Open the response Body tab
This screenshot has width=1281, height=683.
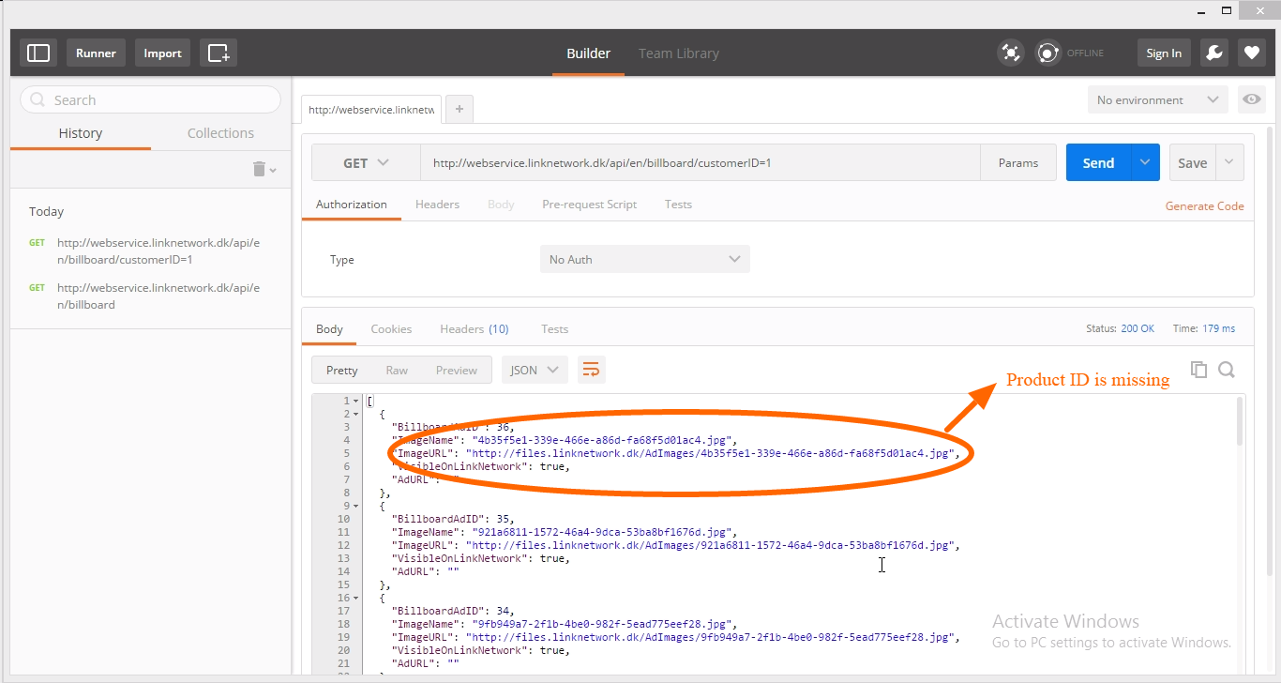click(329, 328)
